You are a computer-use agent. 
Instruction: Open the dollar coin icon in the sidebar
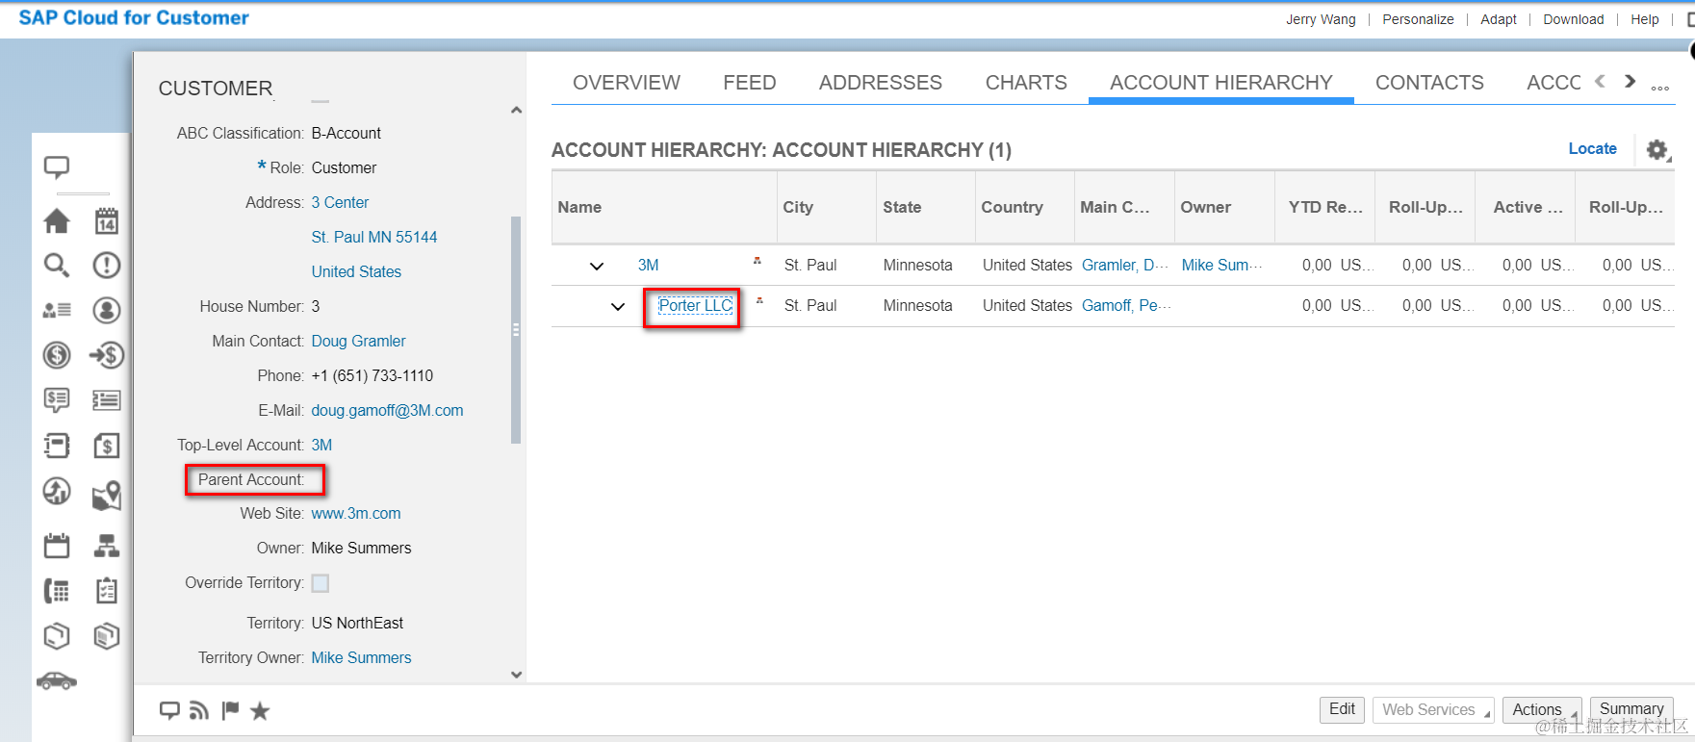tap(57, 355)
